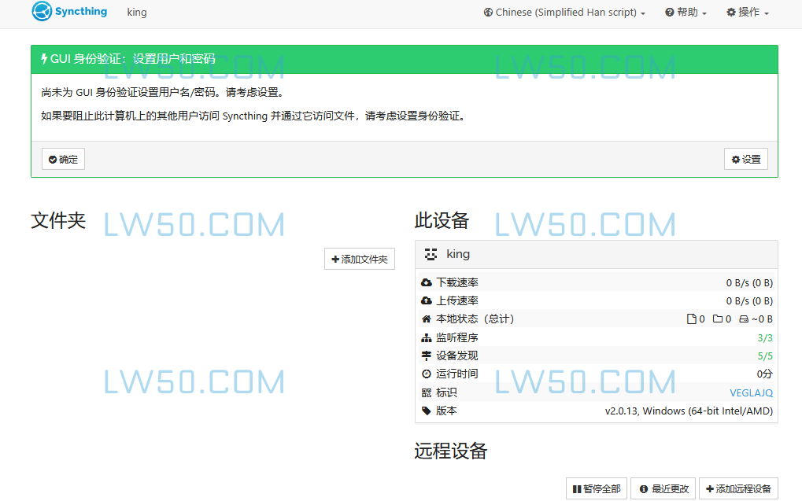The width and height of the screenshot is (802, 501).
Task: Open the Chinese language selector dropdown
Action: [564, 12]
